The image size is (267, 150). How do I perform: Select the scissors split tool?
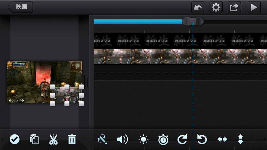pos(53,139)
